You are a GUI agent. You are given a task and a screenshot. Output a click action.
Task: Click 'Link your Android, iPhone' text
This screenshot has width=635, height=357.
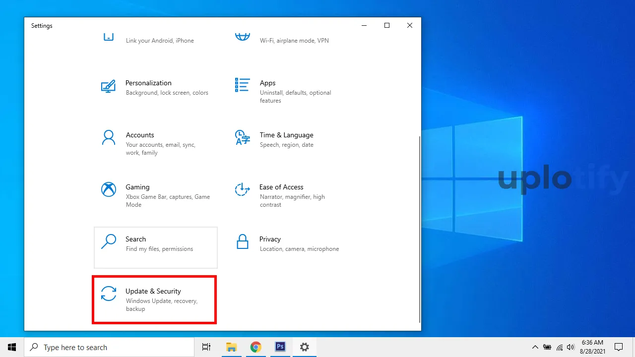tap(160, 41)
